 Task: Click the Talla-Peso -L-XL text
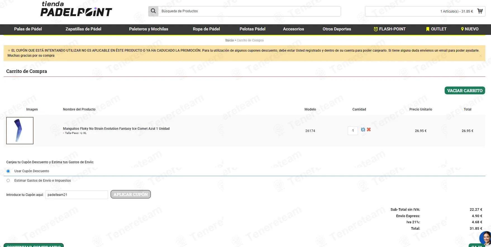[x=75, y=133]
